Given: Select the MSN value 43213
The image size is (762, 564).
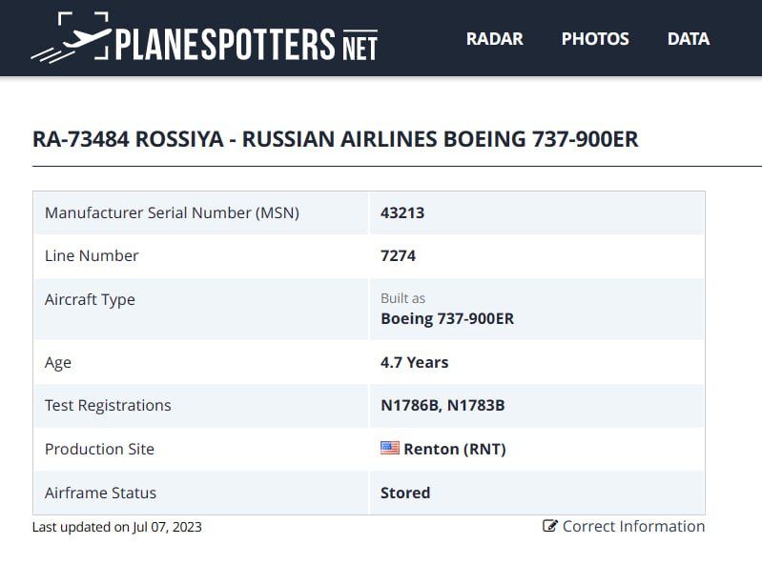Looking at the screenshot, I should [402, 212].
